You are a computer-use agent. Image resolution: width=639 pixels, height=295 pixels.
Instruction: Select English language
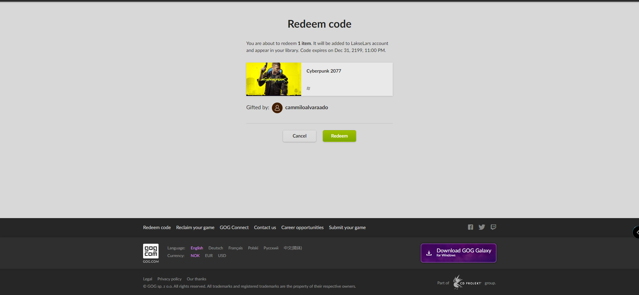coord(197,248)
